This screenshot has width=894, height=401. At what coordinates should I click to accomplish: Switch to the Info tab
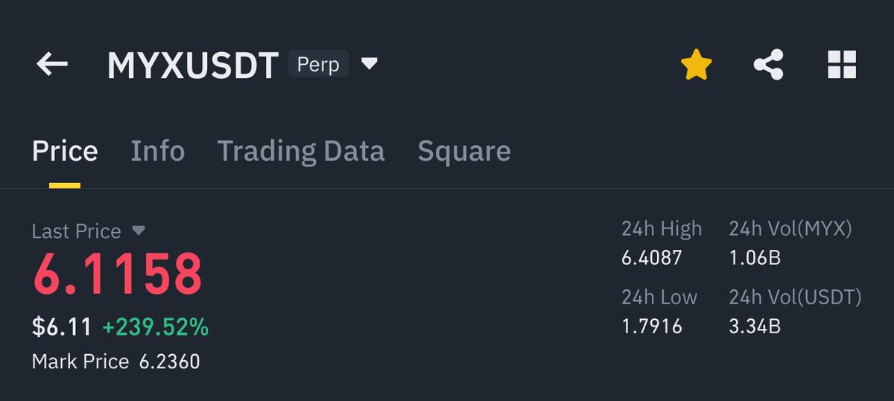[158, 151]
